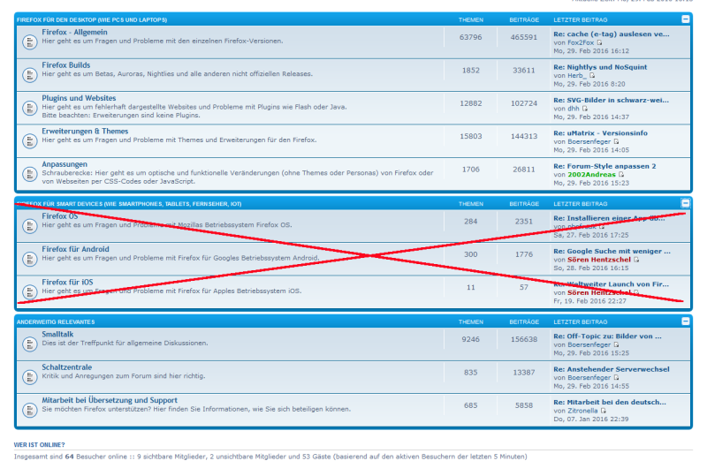Open last post 'Re: Off-Topic zu: Bilder von ...'
The width and height of the screenshot is (707, 461).
pos(607,336)
